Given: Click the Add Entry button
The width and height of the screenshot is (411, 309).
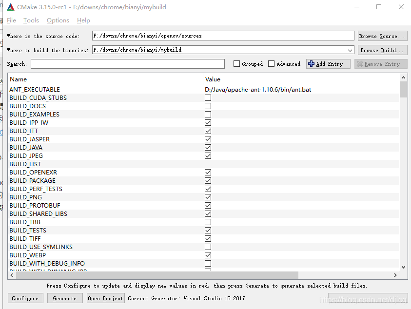Looking at the screenshot, I should tap(328, 64).
